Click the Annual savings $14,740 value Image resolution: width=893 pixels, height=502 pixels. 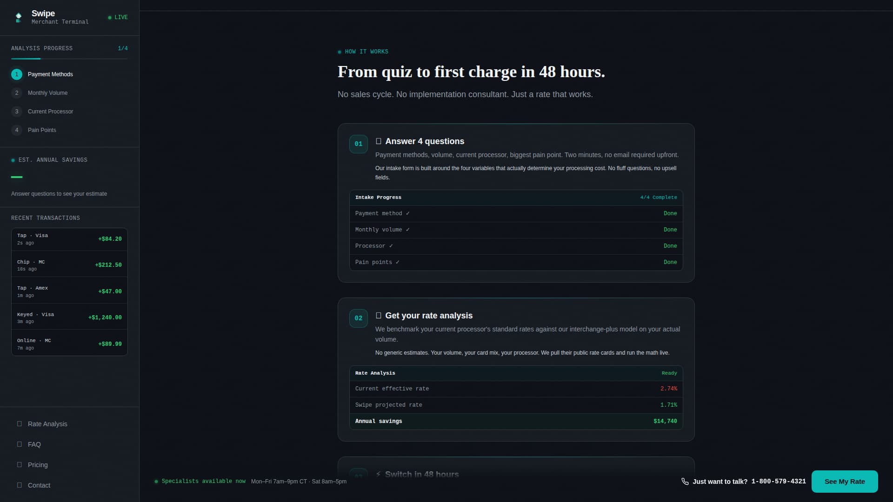click(665, 422)
